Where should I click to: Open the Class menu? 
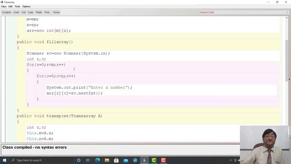click(4, 6)
